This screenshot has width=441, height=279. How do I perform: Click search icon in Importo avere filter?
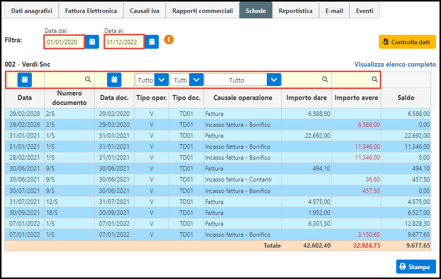[x=375, y=80]
